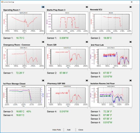Select the 16.65°C Storage Closet reading
The width and height of the screenshot is (140, 133).
(x=20, y=111)
